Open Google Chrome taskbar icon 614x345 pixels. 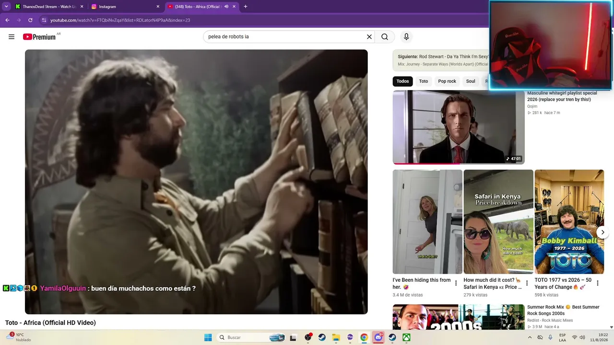(x=364, y=337)
